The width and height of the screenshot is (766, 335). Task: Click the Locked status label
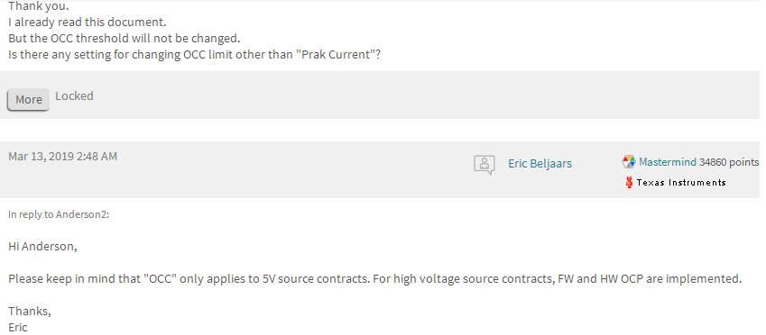point(74,96)
